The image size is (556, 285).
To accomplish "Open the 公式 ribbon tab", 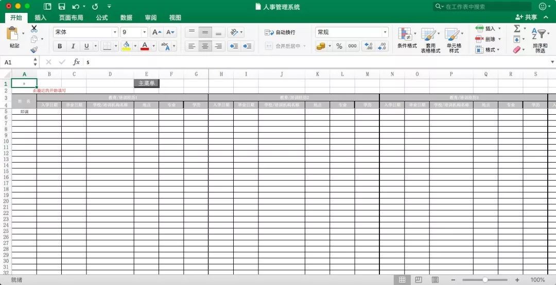I will pos(102,17).
